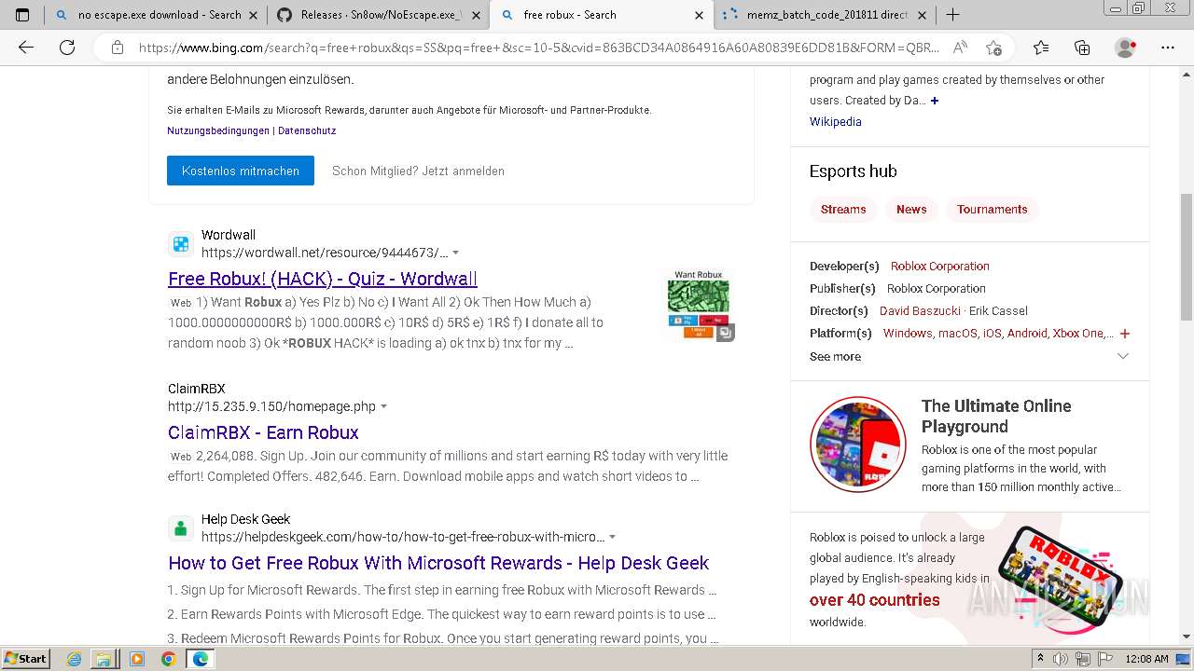This screenshot has height=671, width=1194.
Task: Click 'over 40 countries' highlighted text
Action: [x=875, y=600]
